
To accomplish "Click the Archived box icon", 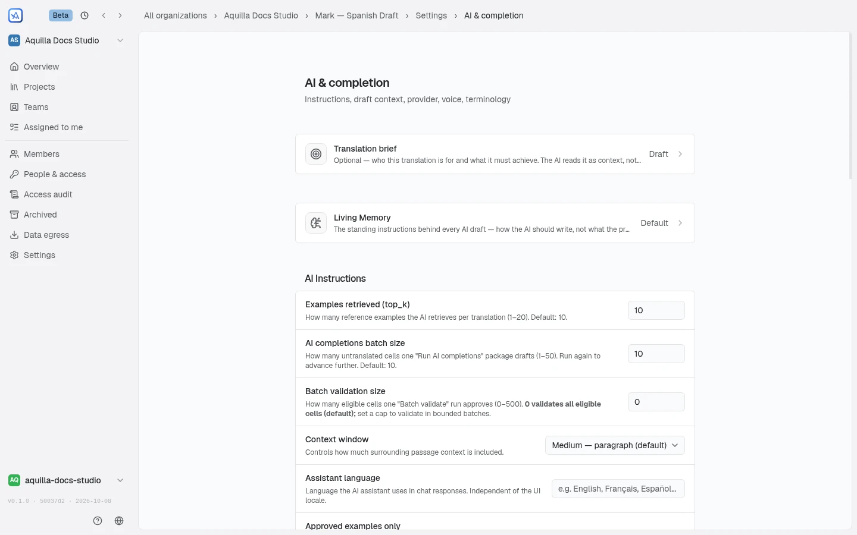I will 14,215.
